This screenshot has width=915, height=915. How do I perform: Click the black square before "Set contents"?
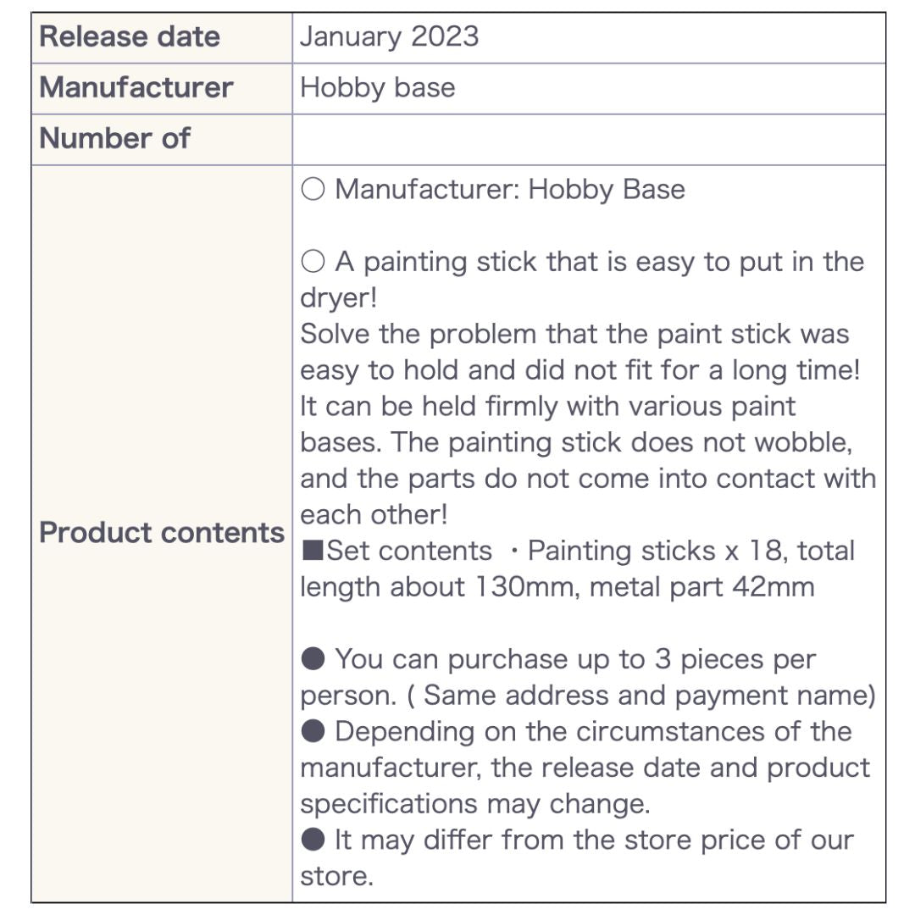pyautogui.click(x=313, y=552)
